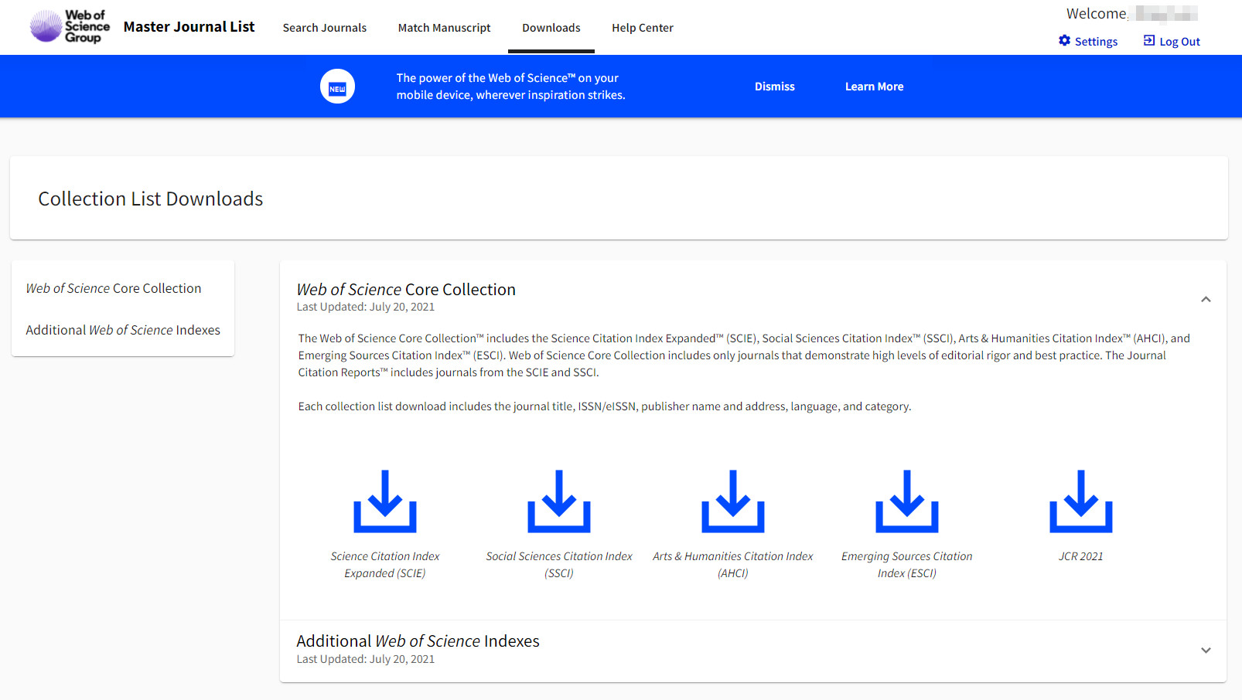Image resolution: width=1242 pixels, height=700 pixels.
Task: Click Learn More in the banner
Action: click(x=875, y=87)
